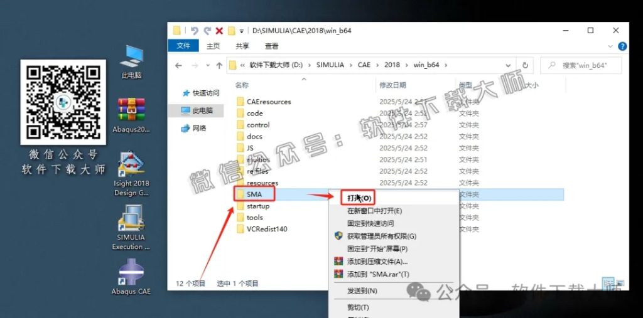Open the Abaqus20... WinRAR archive icon
The image size is (643, 318).
coord(131,115)
